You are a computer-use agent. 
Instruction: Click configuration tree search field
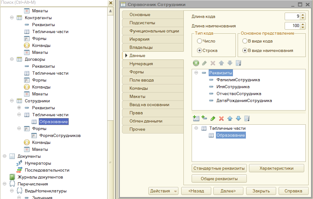tap(54, 3)
